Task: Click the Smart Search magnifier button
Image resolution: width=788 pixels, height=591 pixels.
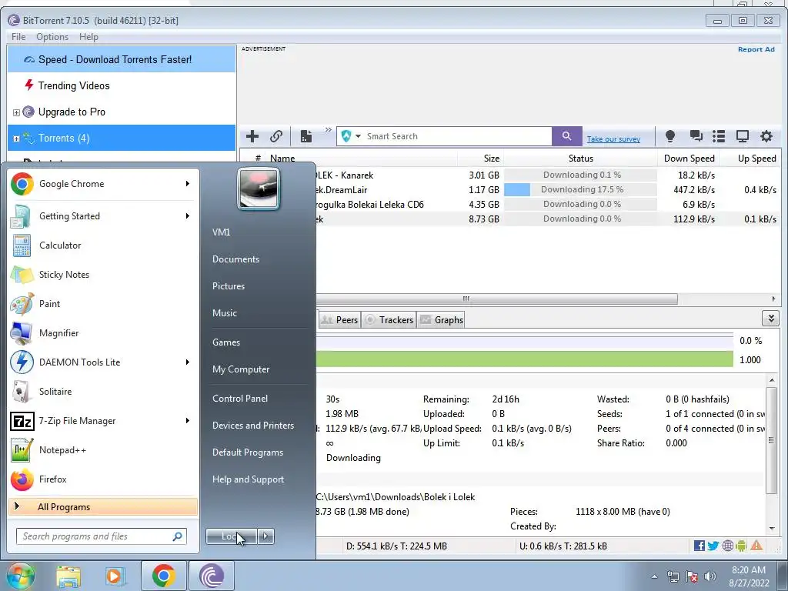Action: click(567, 136)
